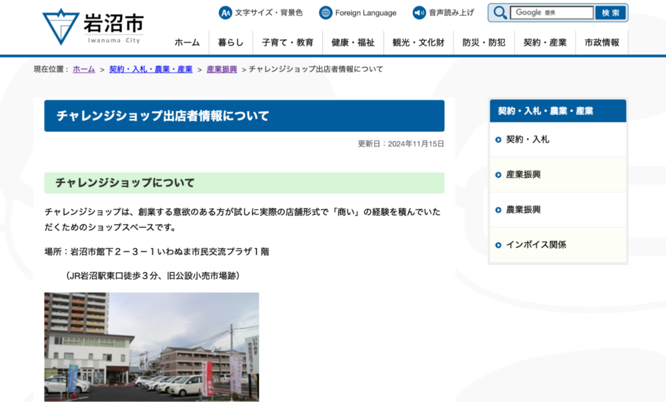The width and height of the screenshot is (666, 402).
Task: Open 産業振興 in the sidebar
Action: 558,175
